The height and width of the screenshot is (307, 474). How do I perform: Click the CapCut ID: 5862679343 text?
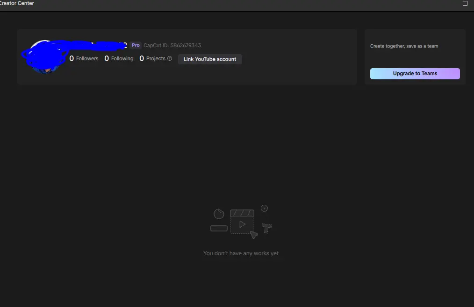click(172, 45)
